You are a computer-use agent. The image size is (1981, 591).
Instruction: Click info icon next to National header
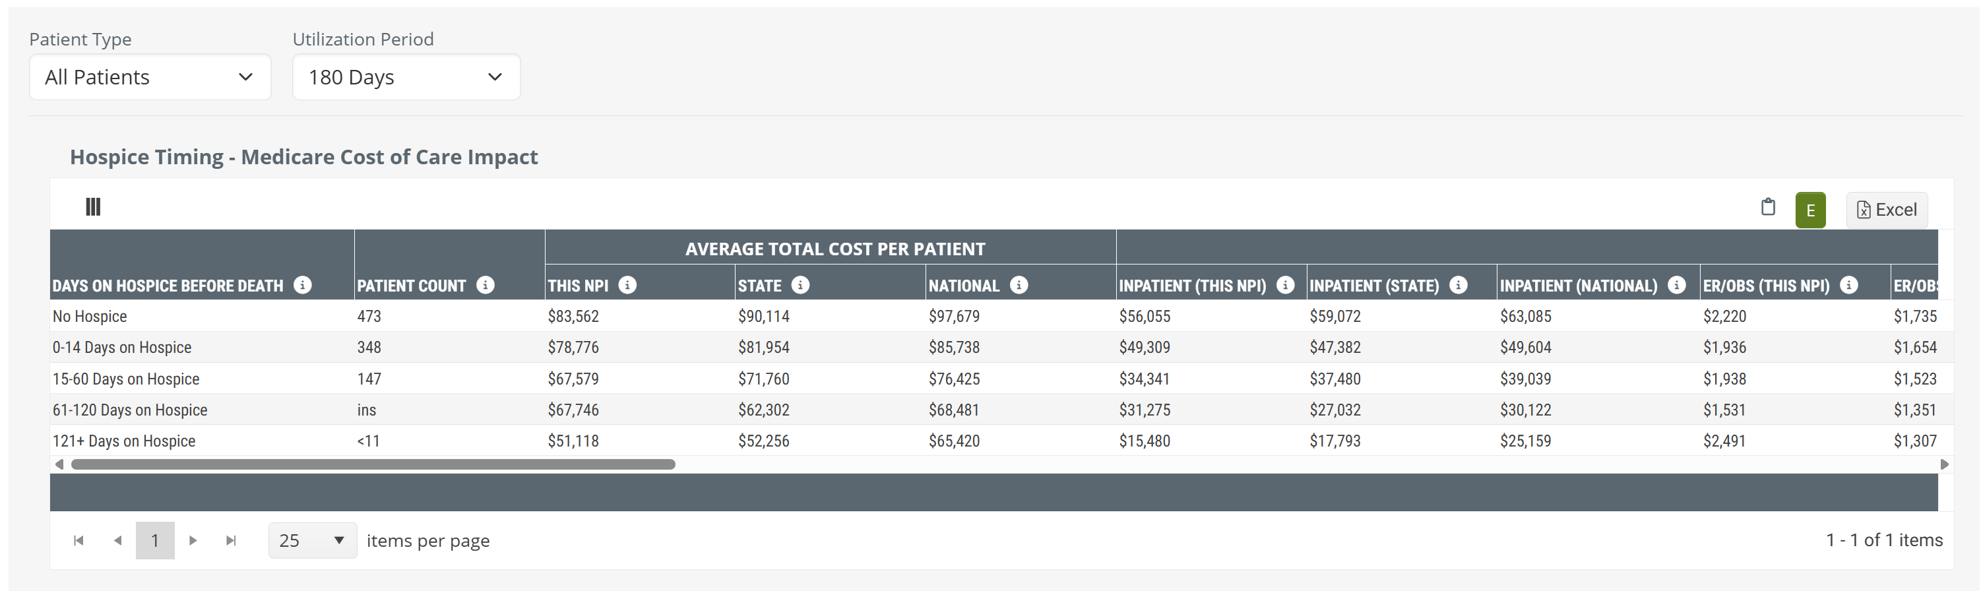tap(1019, 285)
